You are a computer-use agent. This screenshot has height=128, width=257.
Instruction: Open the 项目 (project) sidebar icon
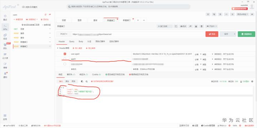click(5, 37)
